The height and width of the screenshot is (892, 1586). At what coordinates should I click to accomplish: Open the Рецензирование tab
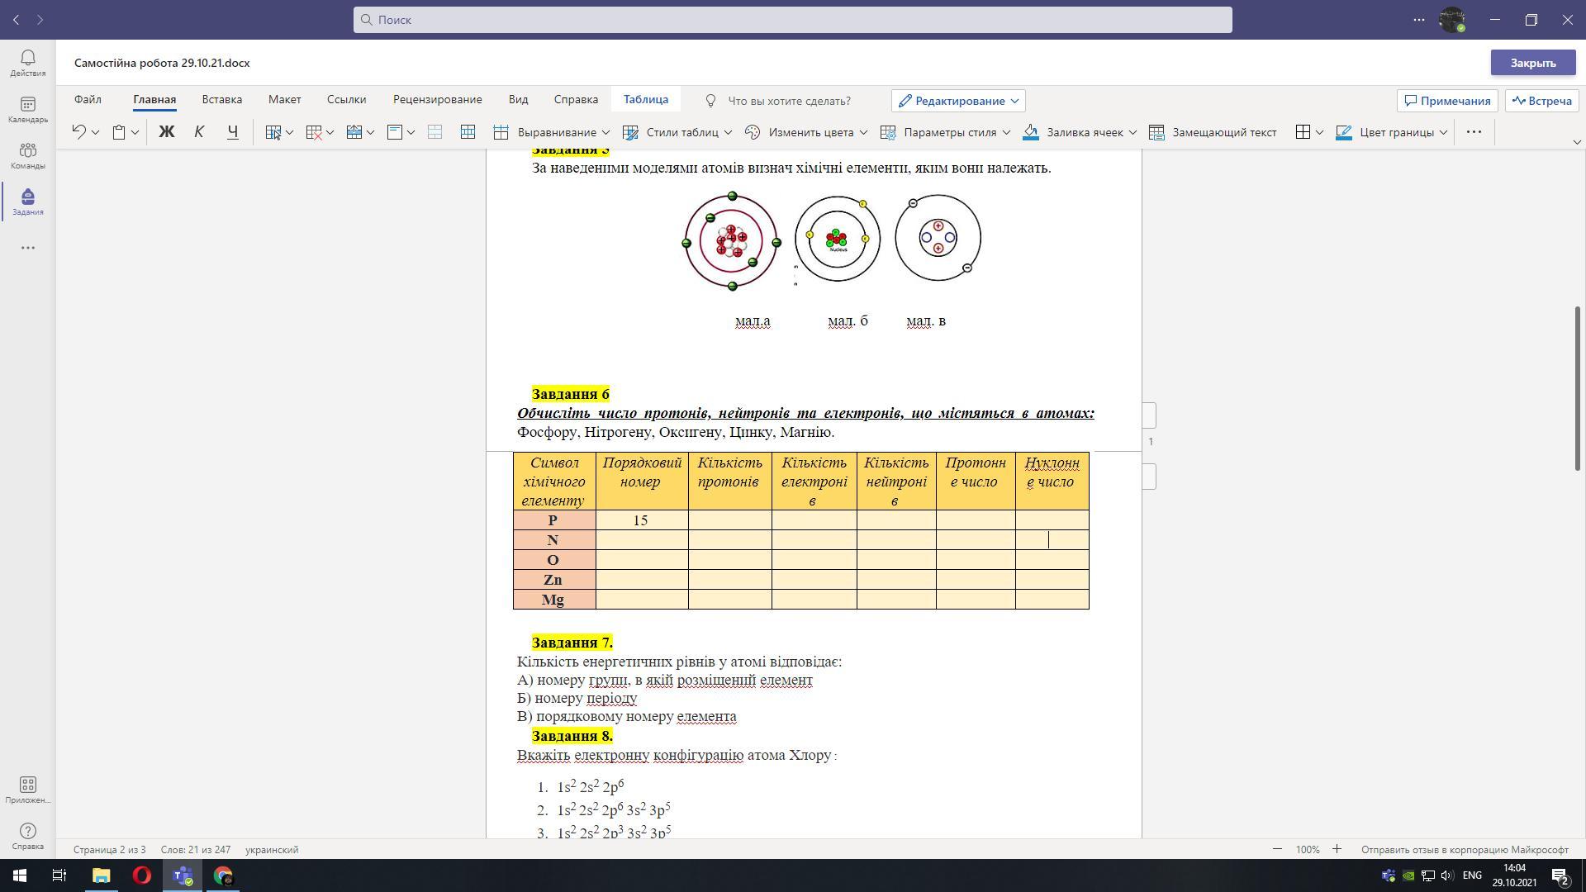click(x=437, y=99)
